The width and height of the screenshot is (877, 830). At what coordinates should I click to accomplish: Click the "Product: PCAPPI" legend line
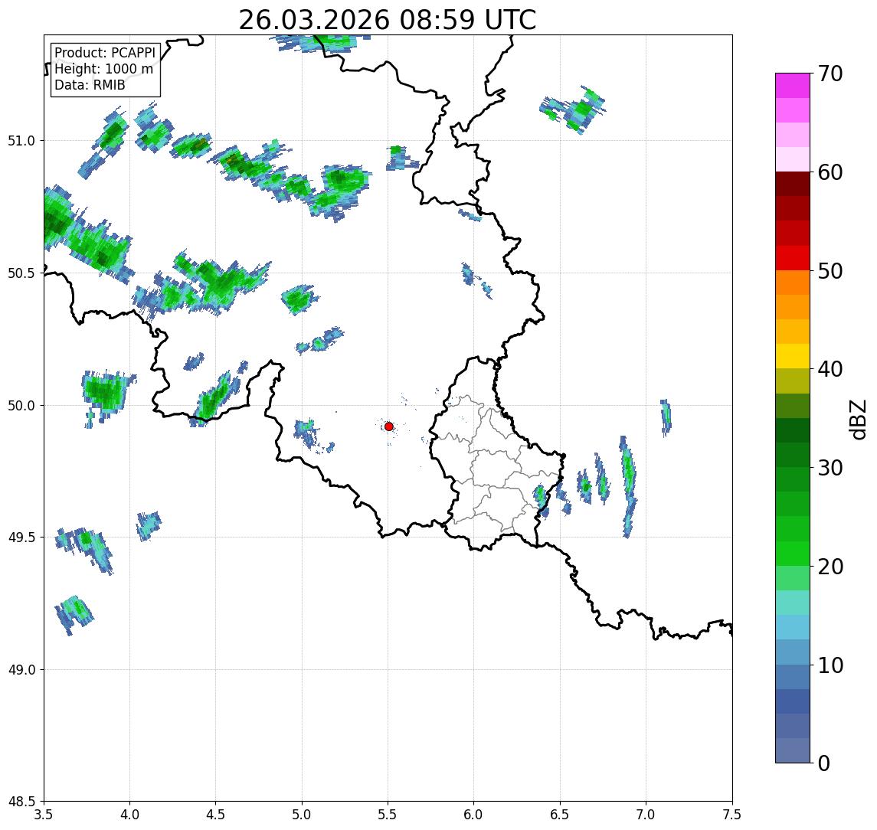click(x=105, y=53)
